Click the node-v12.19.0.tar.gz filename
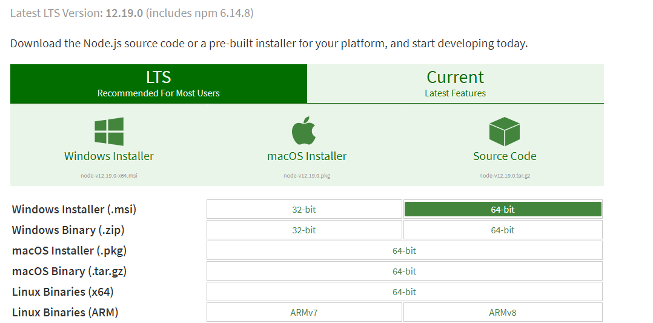The width and height of the screenshot is (653, 323). [505, 176]
